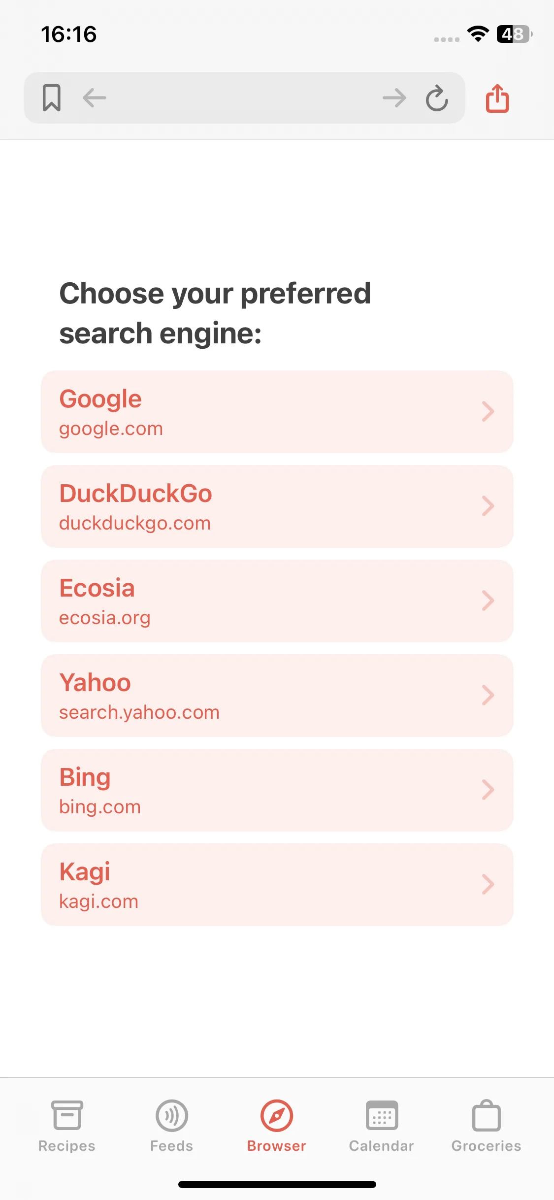554x1200 pixels.
Task: Tap the chevron on the Bing row
Action: [488, 790]
